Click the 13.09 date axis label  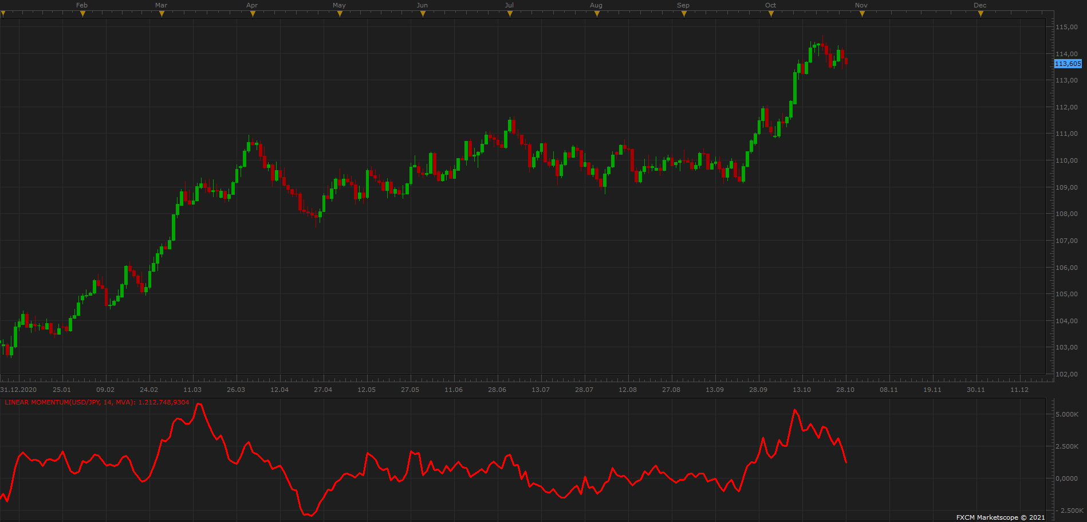715,390
